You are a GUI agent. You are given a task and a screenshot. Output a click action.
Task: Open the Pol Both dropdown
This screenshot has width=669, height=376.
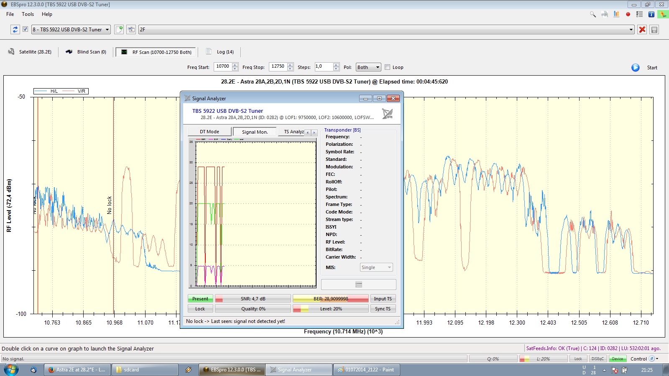(x=368, y=67)
